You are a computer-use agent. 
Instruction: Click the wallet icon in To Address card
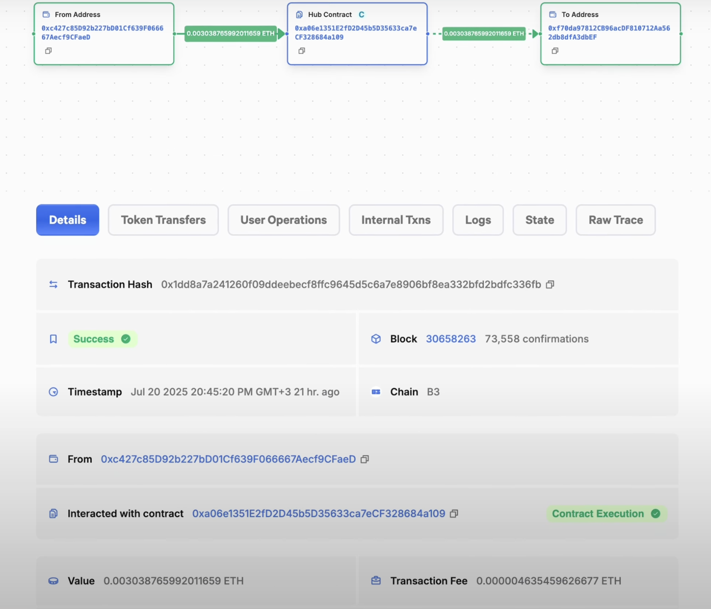point(553,15)
